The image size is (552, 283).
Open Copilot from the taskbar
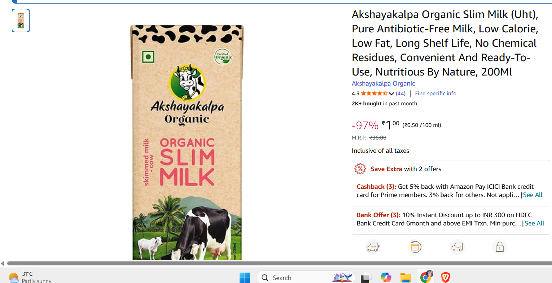point(386,278)
